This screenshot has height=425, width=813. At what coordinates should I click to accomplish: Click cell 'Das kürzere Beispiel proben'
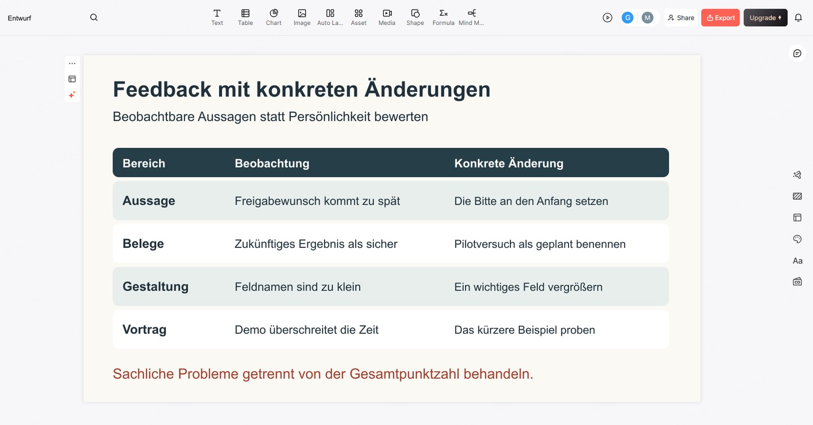pyautogui.click(x=524, y=330)
